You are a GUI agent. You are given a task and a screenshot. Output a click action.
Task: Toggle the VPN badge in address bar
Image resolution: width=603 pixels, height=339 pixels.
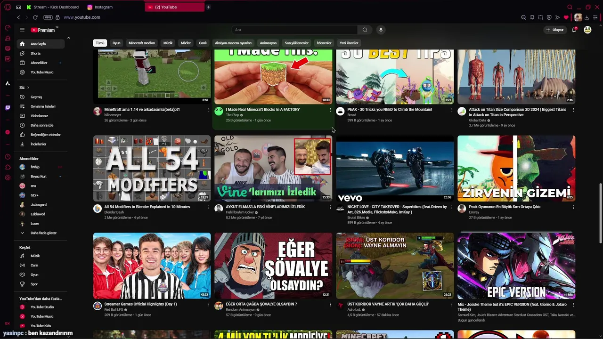click(48, 17)
